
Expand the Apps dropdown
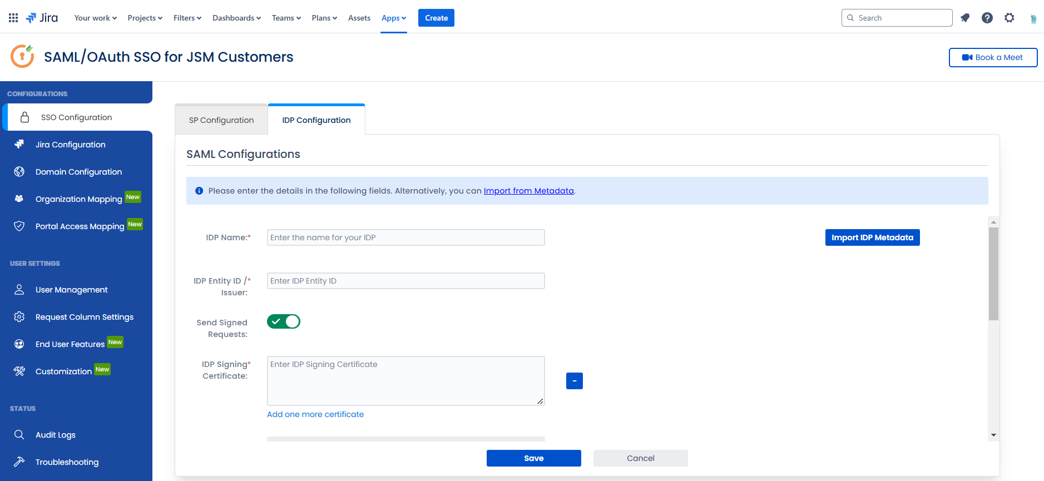(x=394, y=18)
